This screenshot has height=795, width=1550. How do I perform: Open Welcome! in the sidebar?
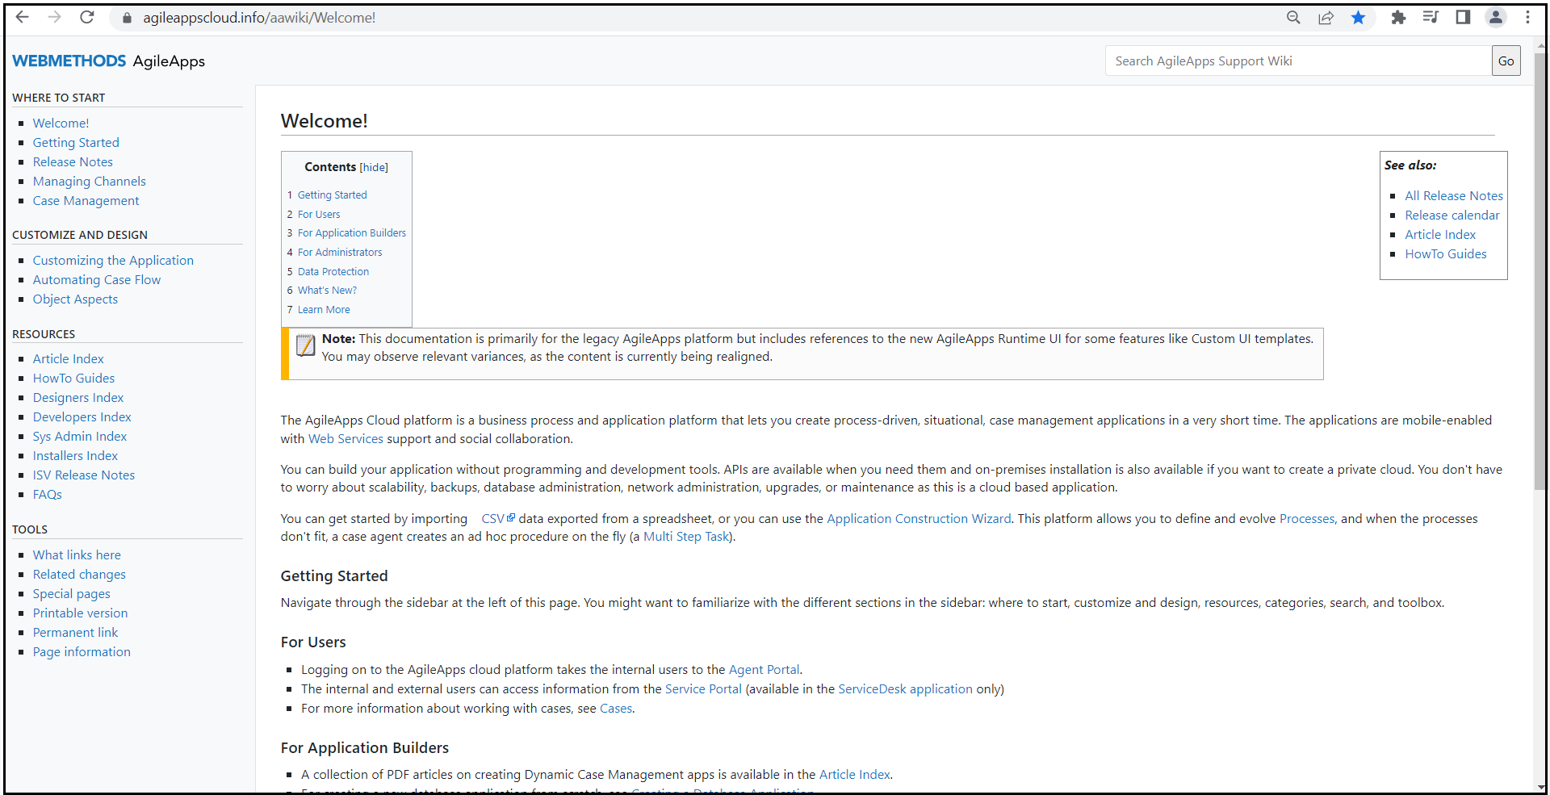click(x=61, y=123)
